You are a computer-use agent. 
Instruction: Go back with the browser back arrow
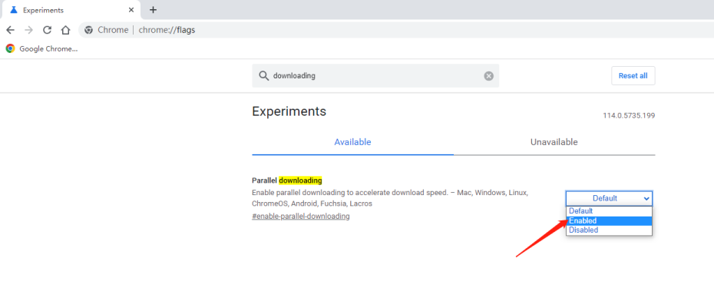(x=10, y=30)
